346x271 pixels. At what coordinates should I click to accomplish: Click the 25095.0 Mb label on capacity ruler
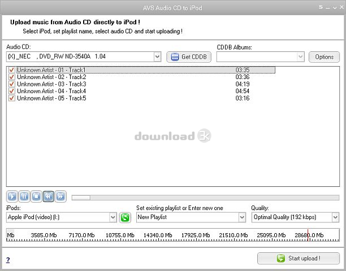click(x=271, y=235)
